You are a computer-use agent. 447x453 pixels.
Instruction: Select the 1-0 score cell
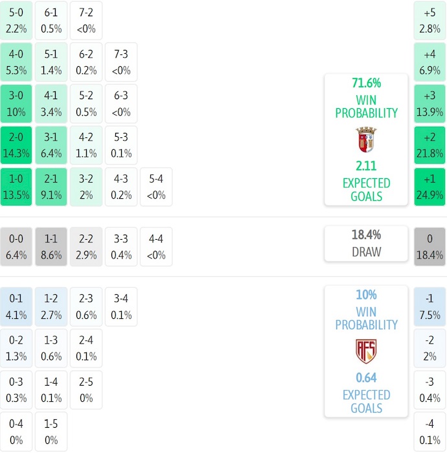pos(16,187)
